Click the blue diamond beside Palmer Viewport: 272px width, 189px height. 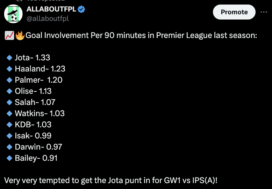coord(9,80)
